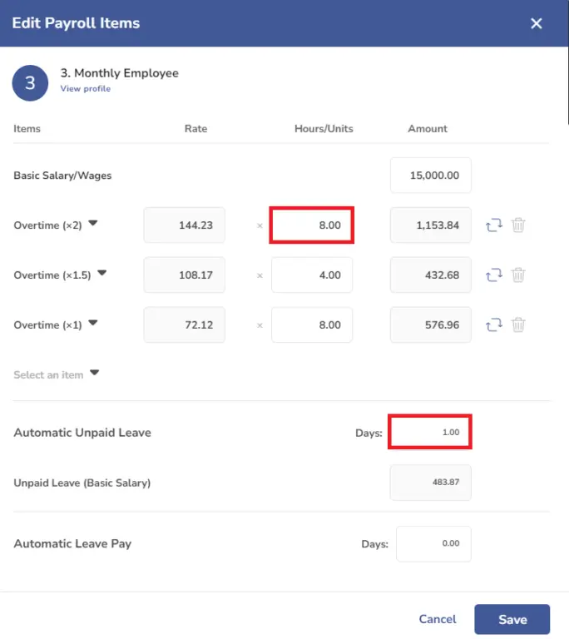Click the Automatic Unpaid Leave days field
This screenshot has width=569, height=639.
tap(430, 432)
